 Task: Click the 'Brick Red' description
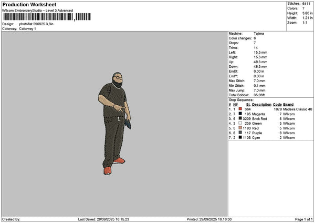pos(259,119)
